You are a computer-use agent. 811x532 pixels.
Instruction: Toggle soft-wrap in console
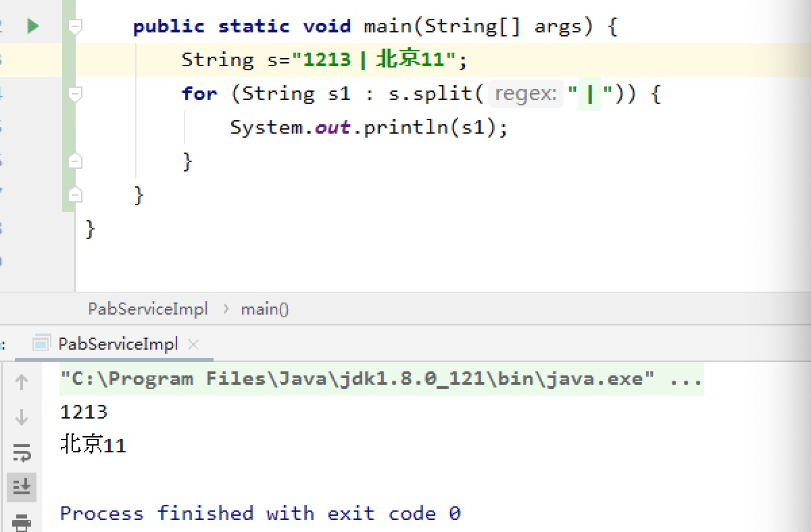(21, 452)
